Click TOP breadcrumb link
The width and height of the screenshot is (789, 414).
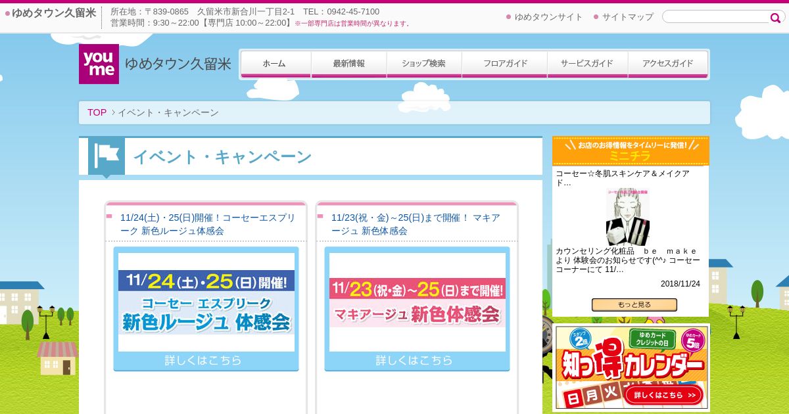(x=97, y=112)
